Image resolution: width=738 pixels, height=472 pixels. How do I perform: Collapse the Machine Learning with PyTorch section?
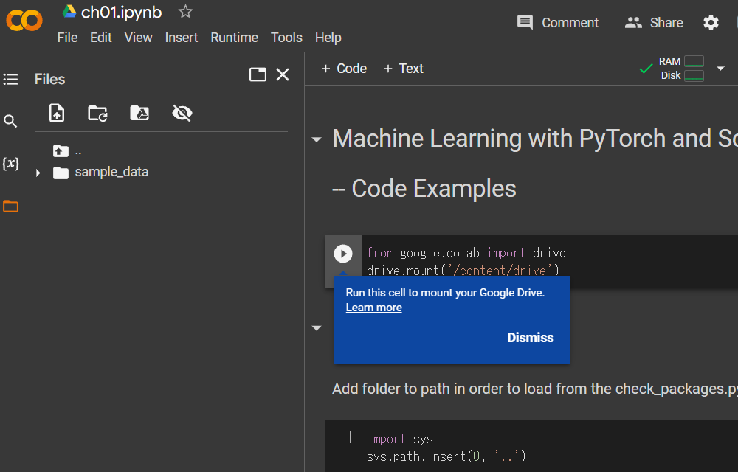pyautogui.click(x=316, y=139)
